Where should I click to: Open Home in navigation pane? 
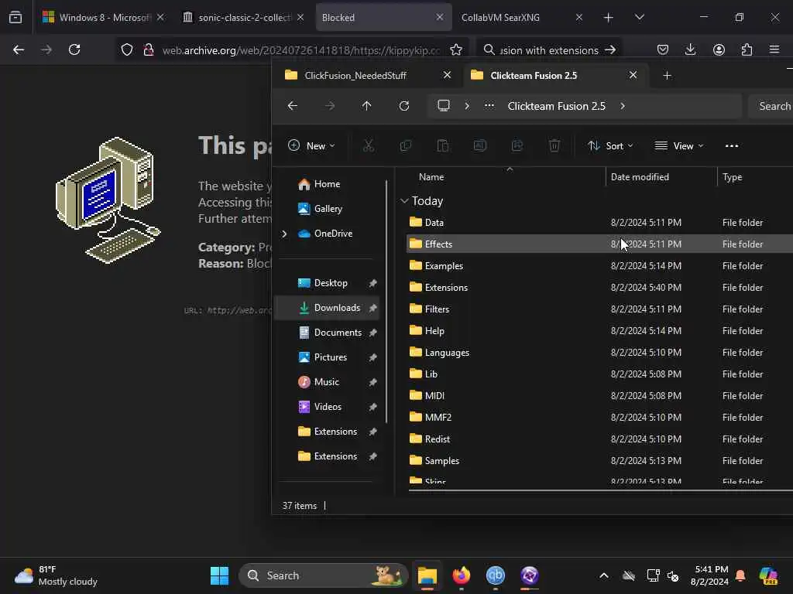click(x=327, y=184)
